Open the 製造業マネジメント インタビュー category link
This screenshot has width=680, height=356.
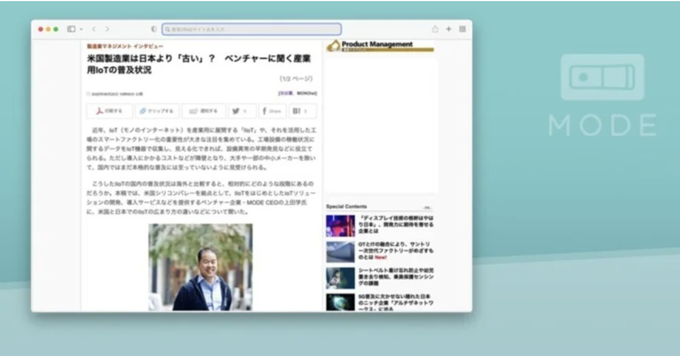pyautogui.click(x=124, y=47)
